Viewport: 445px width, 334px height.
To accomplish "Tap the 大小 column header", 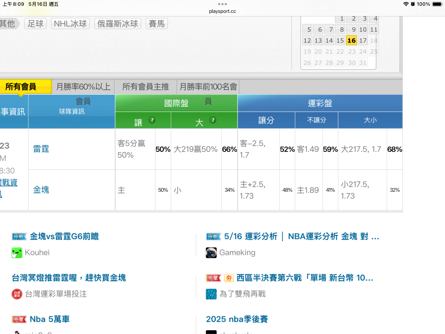I will 370,120.
